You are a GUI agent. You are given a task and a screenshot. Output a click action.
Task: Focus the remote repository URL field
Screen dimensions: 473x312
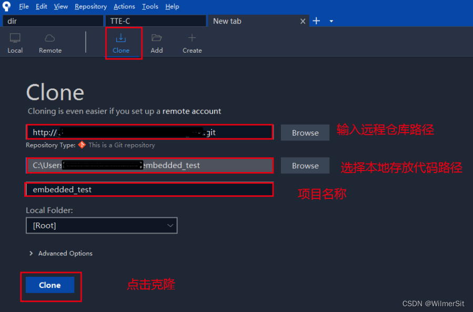point(150,132)
